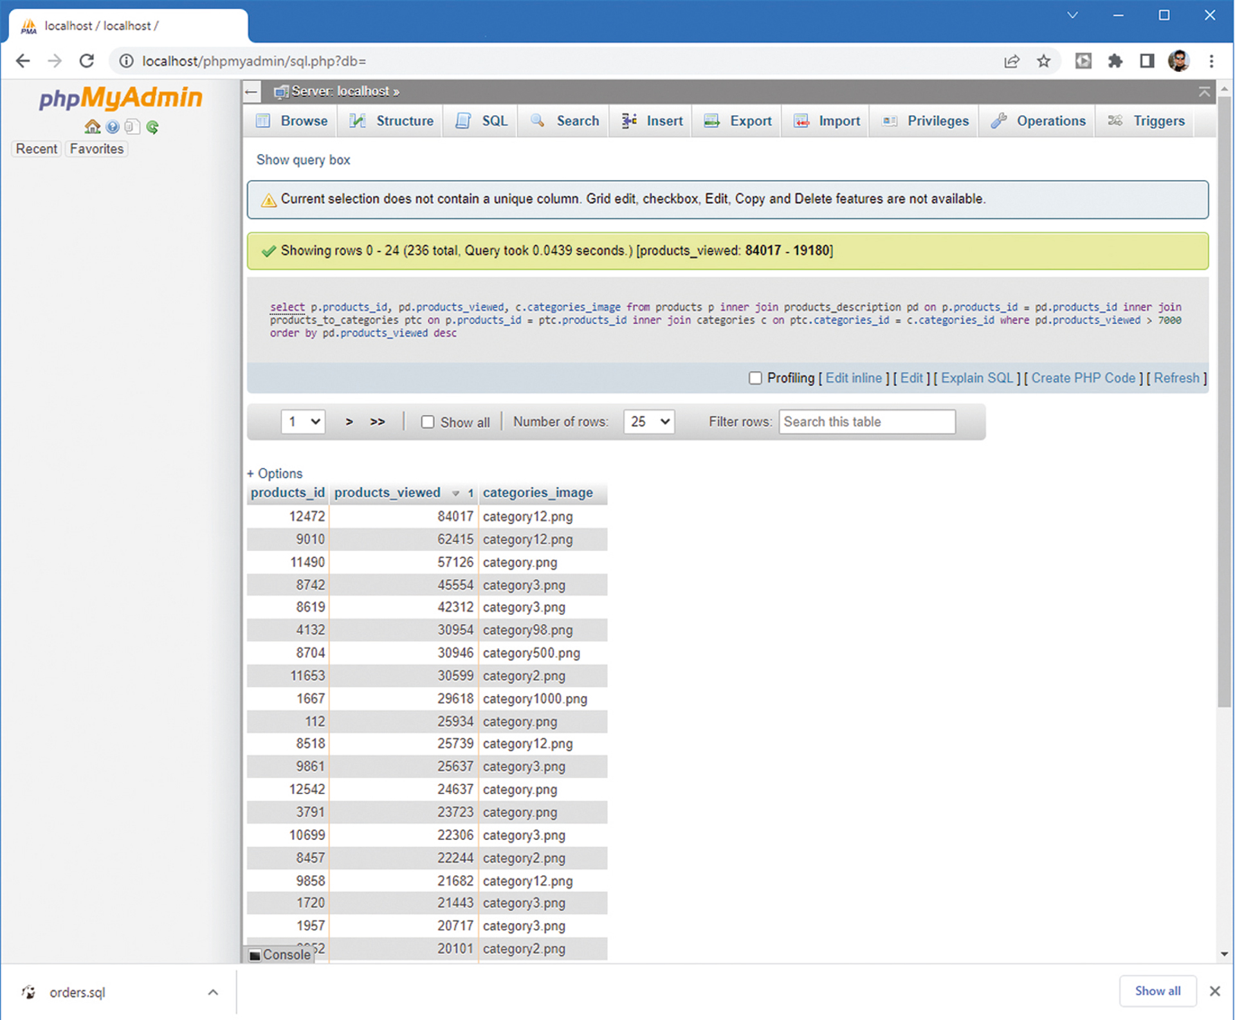
Task: Open the documentation help icon in sidebar
Action: pos(113,127)
